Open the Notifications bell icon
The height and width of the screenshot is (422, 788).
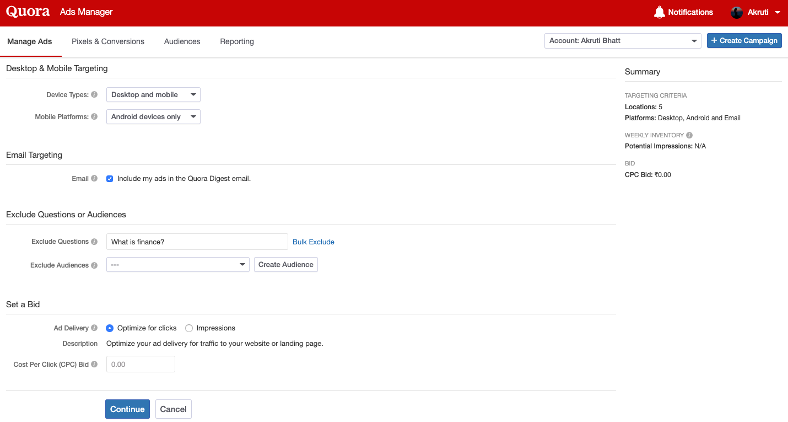[659, 12]
